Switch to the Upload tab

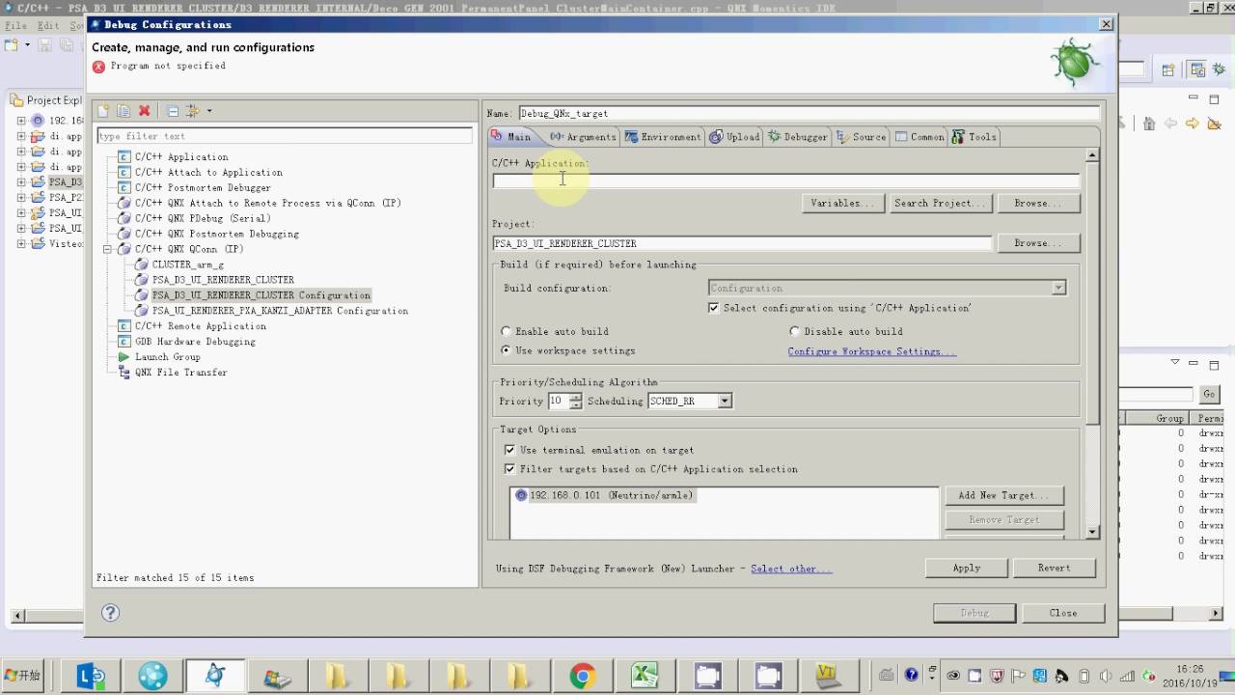(735, 137)
